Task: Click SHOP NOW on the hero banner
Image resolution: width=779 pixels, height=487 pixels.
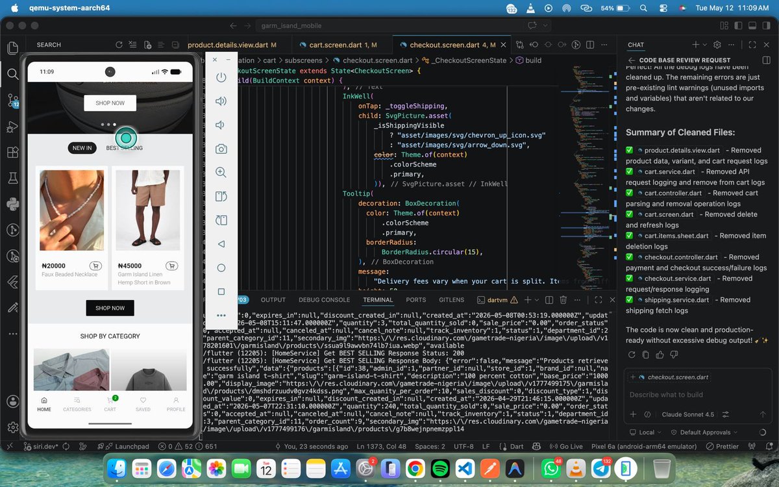Action: [110, 103]
